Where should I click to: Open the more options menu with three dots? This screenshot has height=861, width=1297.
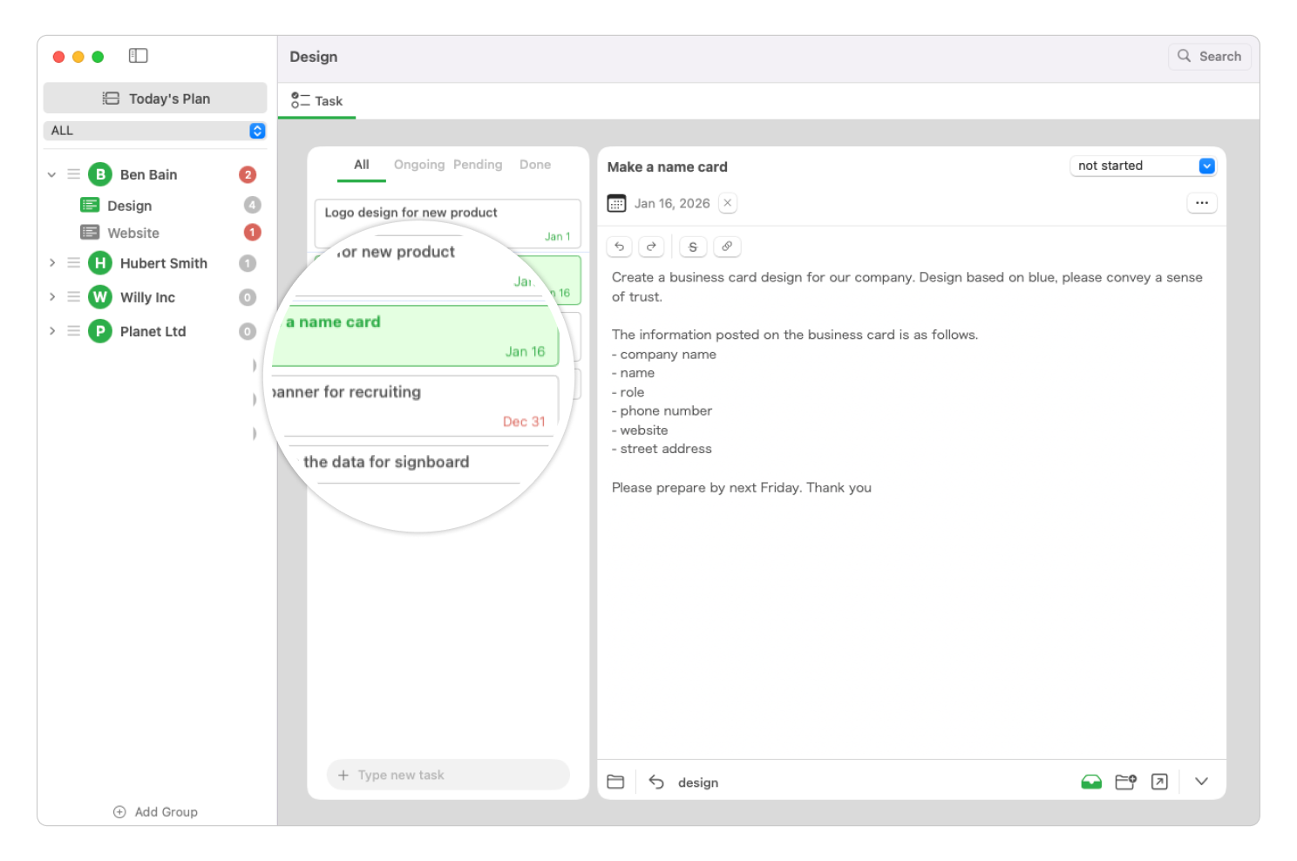1202,202
